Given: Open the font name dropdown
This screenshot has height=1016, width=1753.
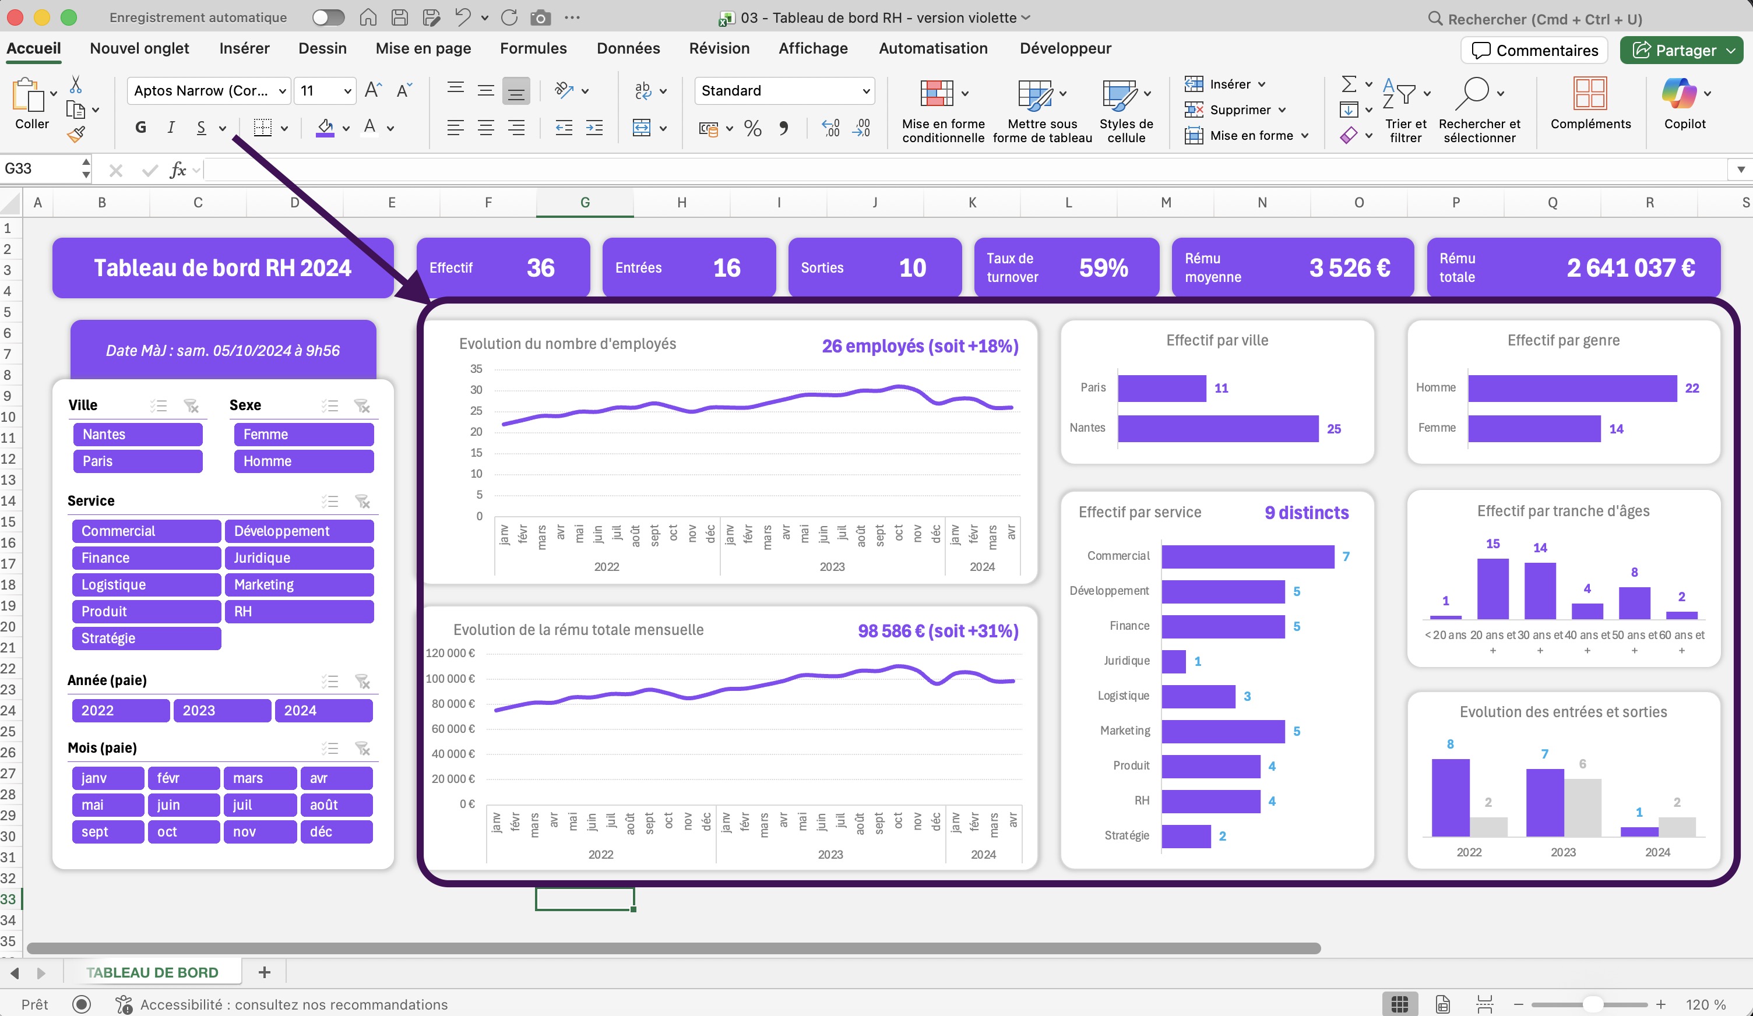Looking at the screenshot, I should coord(281,91).
